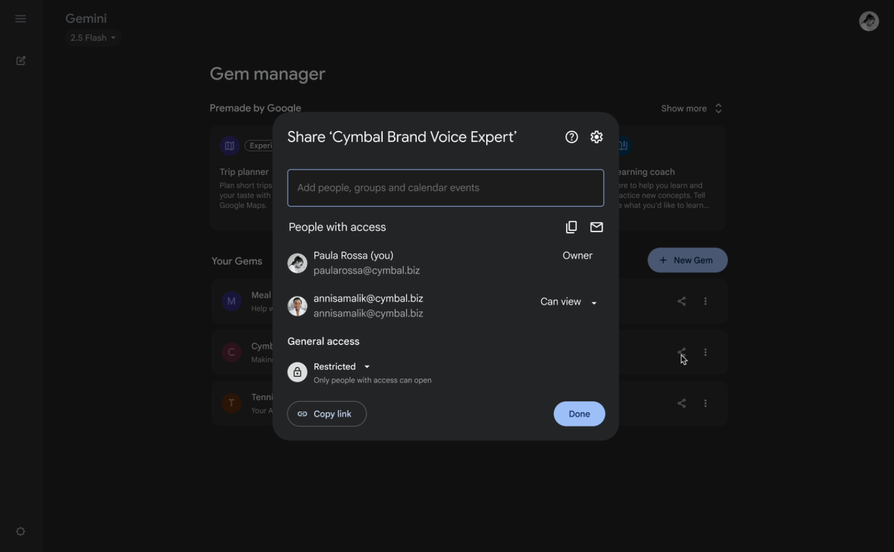Open the sidebar hamburger menu
The width and height of the screenshot is (894, 552).
point(20,18)
